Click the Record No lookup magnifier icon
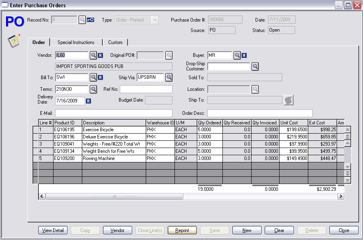Viewport: 363px width, 240px height. pyautogui.click(x=82, y=20)
